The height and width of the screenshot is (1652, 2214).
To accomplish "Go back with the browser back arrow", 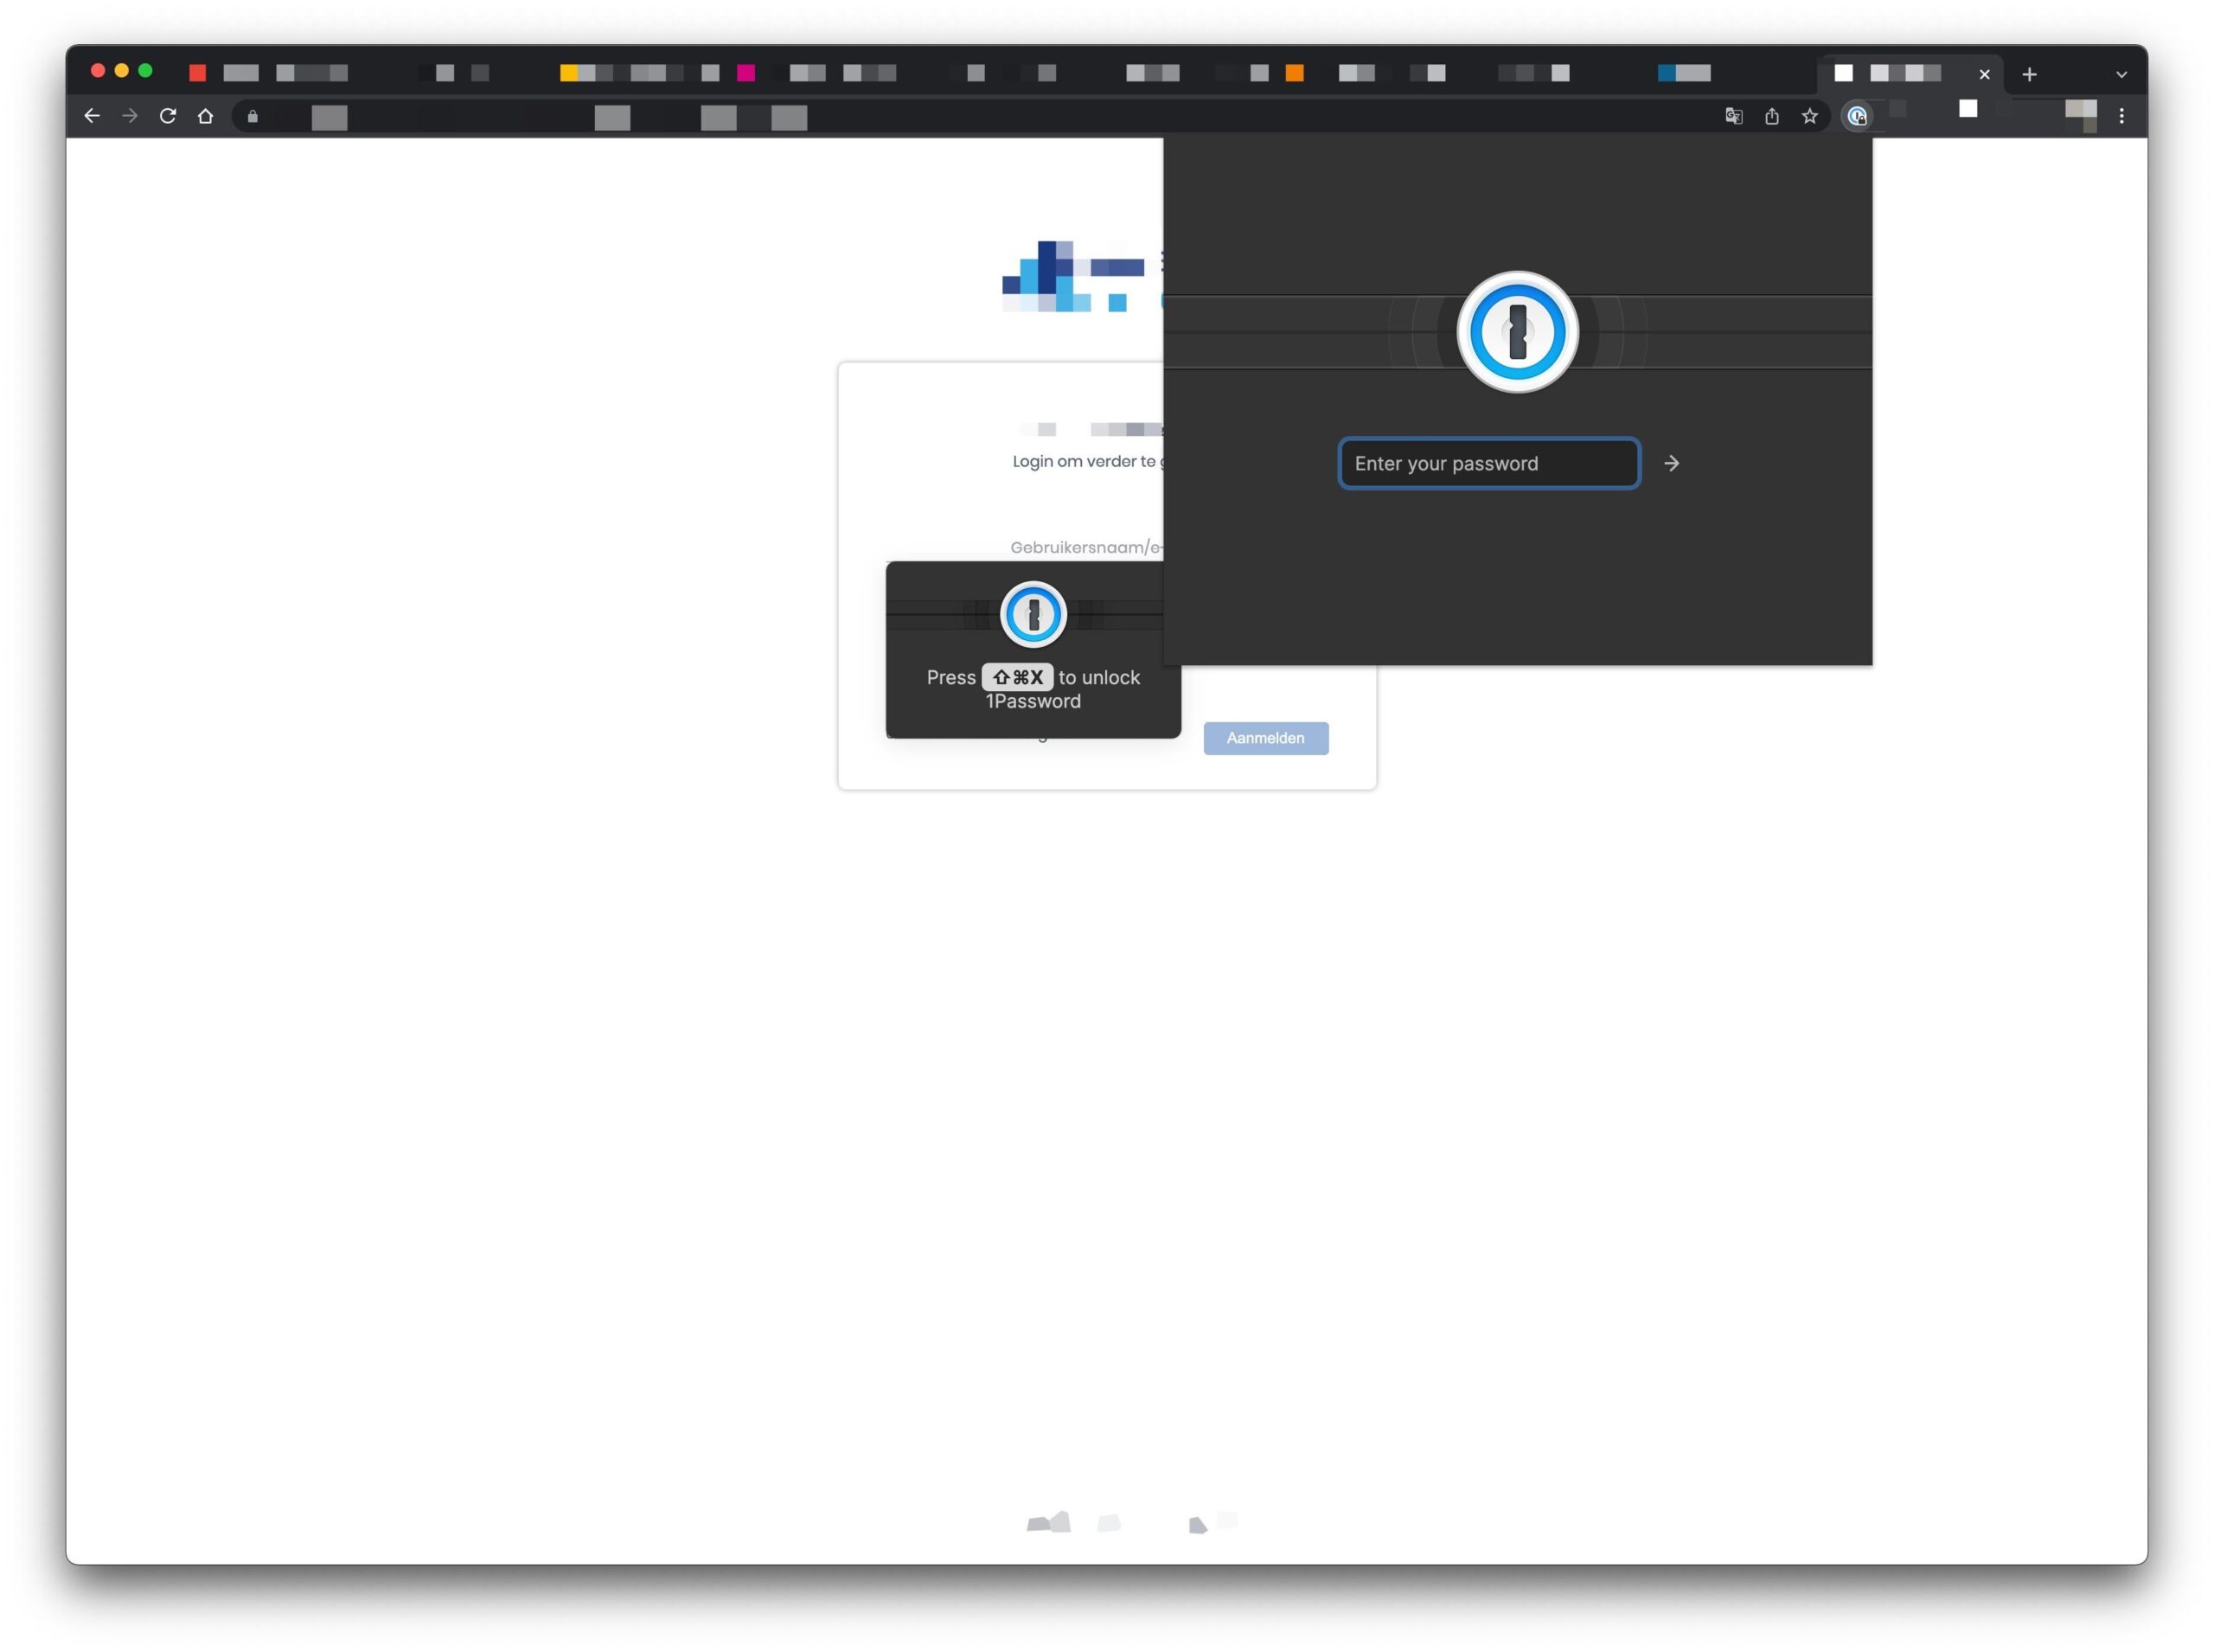I will click(92, 116).
